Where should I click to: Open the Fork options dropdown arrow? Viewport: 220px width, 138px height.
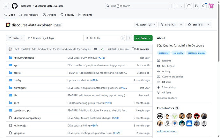tap(181, 25)
